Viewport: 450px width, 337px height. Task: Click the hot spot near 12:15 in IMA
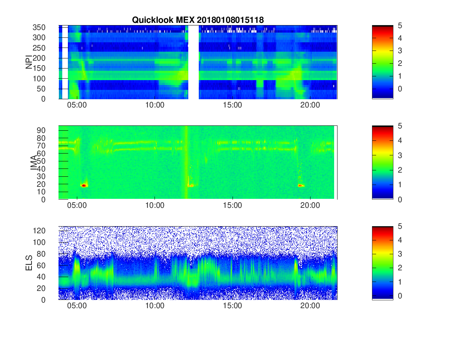[191, 185]
